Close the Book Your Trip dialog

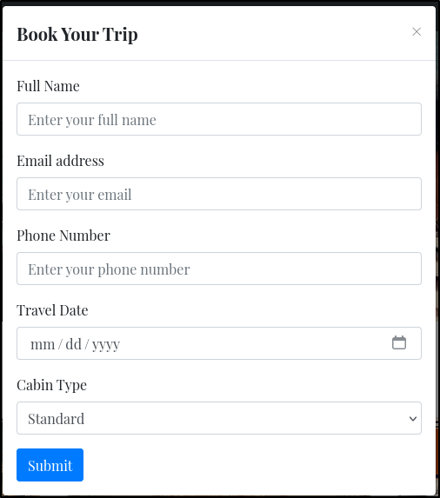click(x=417, y=32)
